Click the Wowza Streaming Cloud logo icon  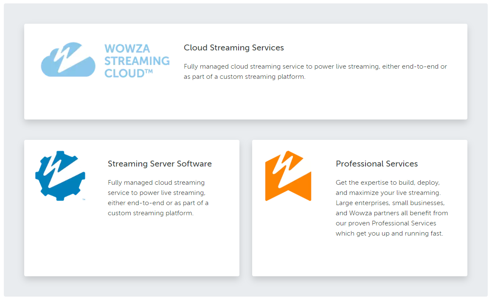point(68,59)
